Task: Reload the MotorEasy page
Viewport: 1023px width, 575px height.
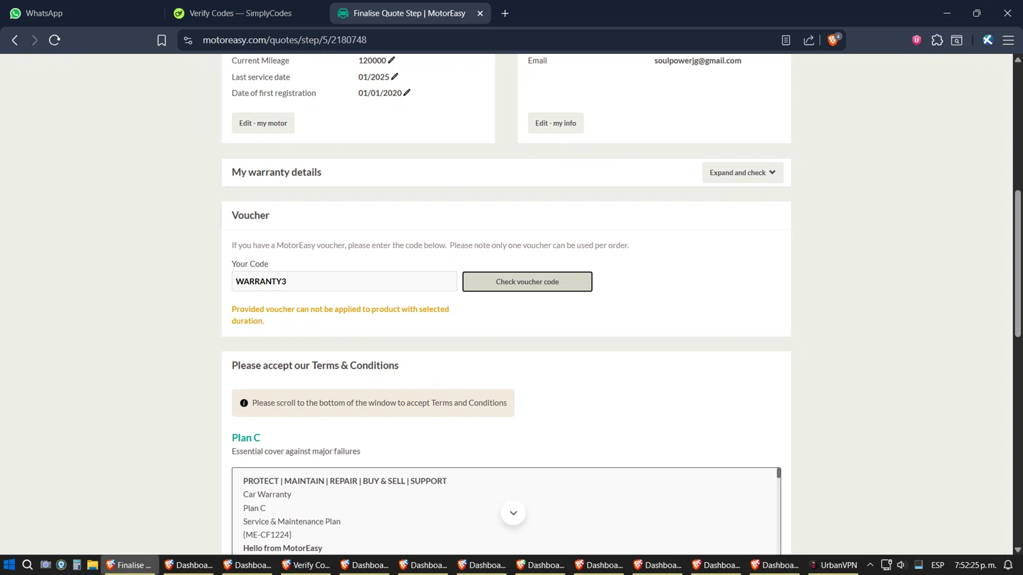Action: 55,40
